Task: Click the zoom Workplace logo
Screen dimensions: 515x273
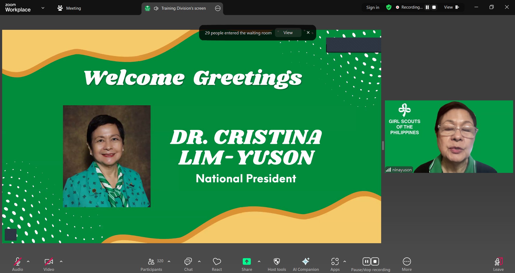Action: [18, 8]
